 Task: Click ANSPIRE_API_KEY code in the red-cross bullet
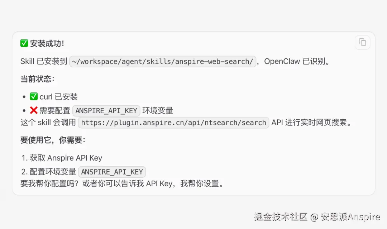106,111
